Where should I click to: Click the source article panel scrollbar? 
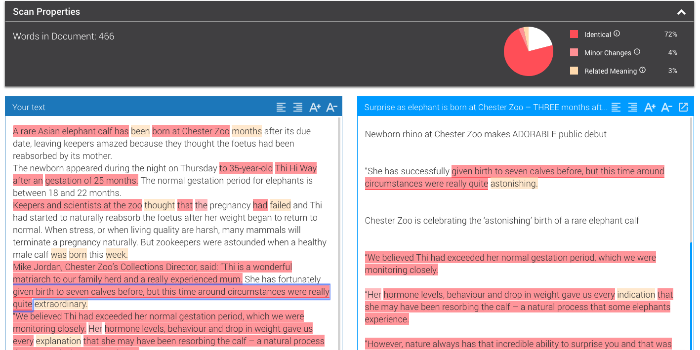(691, 291)
